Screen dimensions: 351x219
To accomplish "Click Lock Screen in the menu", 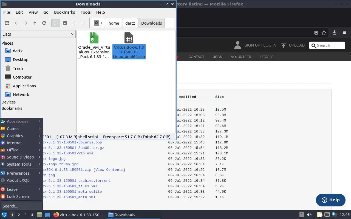I will pos(21,197).
